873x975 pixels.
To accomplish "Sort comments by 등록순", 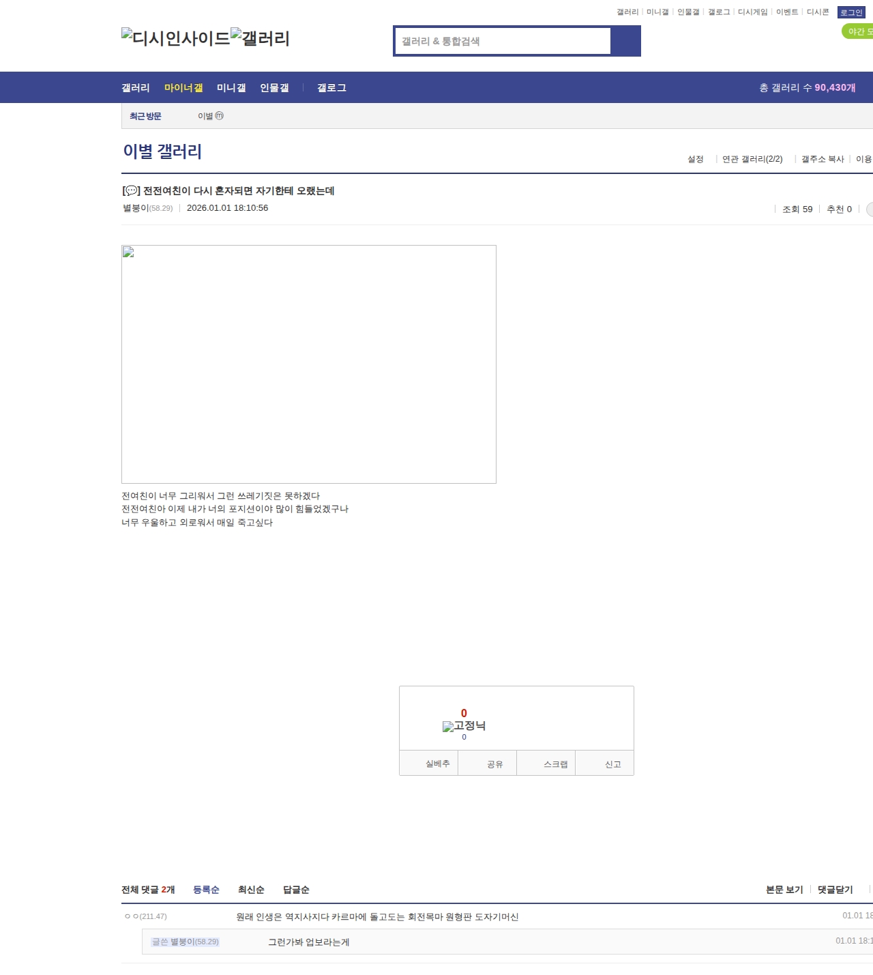I will pos(206,890).
